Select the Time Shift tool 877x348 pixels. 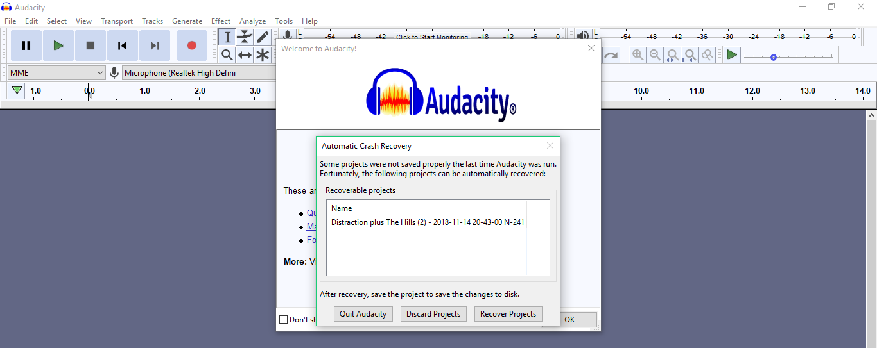point(245,55)
